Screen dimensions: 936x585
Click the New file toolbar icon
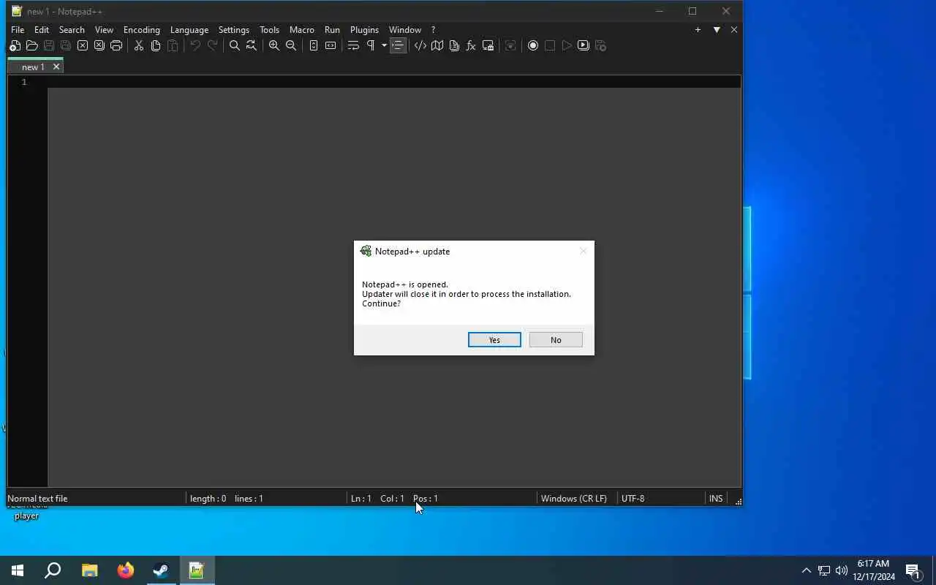coord(15,45)
